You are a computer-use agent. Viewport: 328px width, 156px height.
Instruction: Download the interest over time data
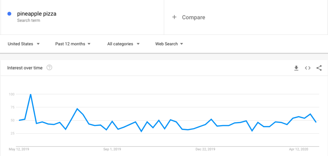(x=296, y=68)
